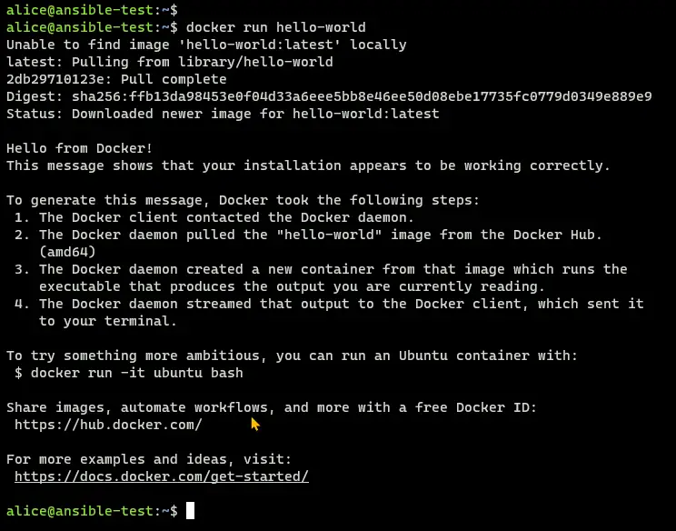
Task: Click the 'Status: Downloaded newer image' line
Action: tap(223, 114)
